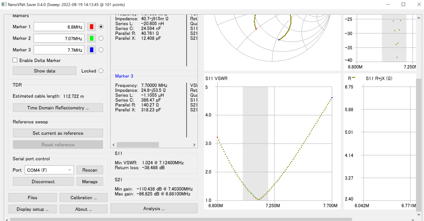Click the blue Marker 3 color swatch
The height and width of the screenshot is (221, 424).
point(92,50)
